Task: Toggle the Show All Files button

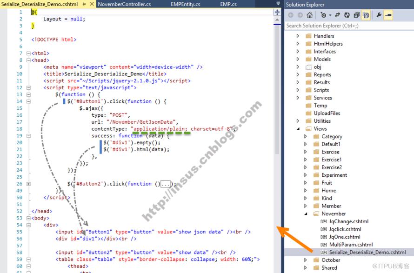Action: (366, 15)
